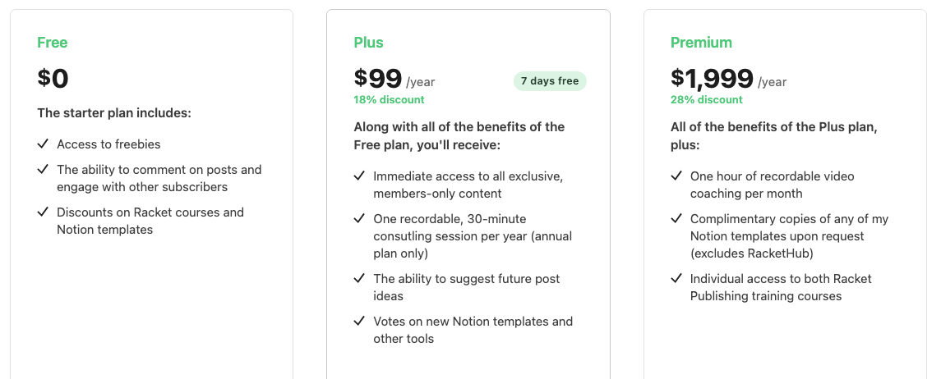Click checkmark next to Complimentary copies benefit
Screen dimensions: 941x379
(x=676, y=218)
